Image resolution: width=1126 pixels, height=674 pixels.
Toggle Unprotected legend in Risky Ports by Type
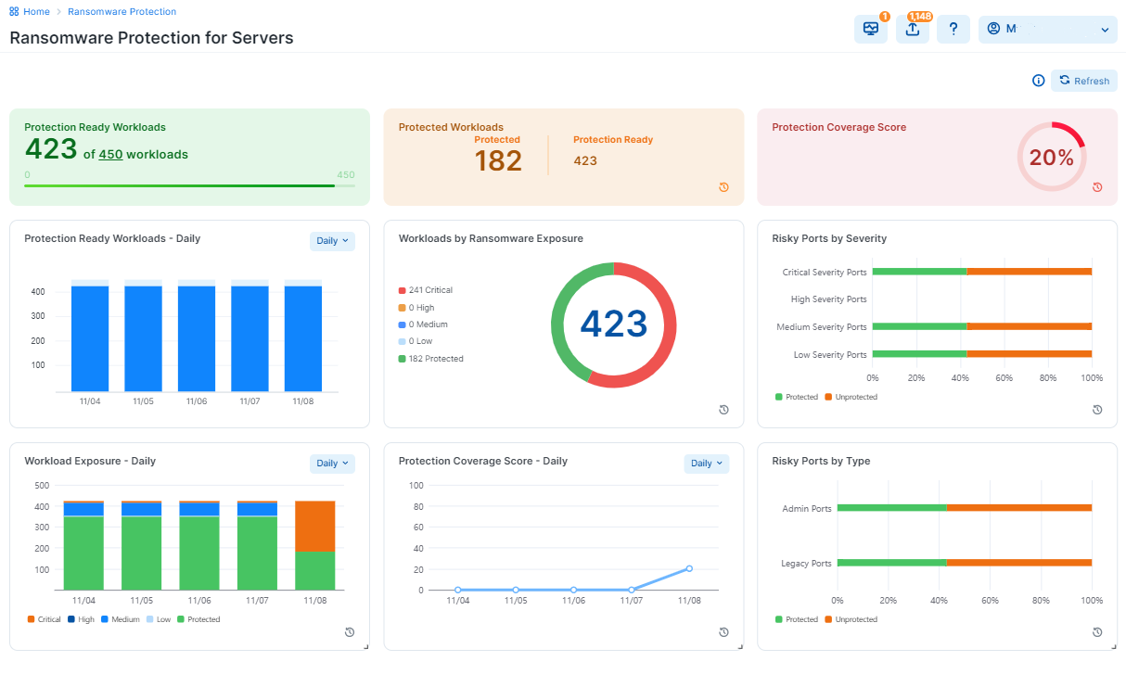click(x=851, y=619)
